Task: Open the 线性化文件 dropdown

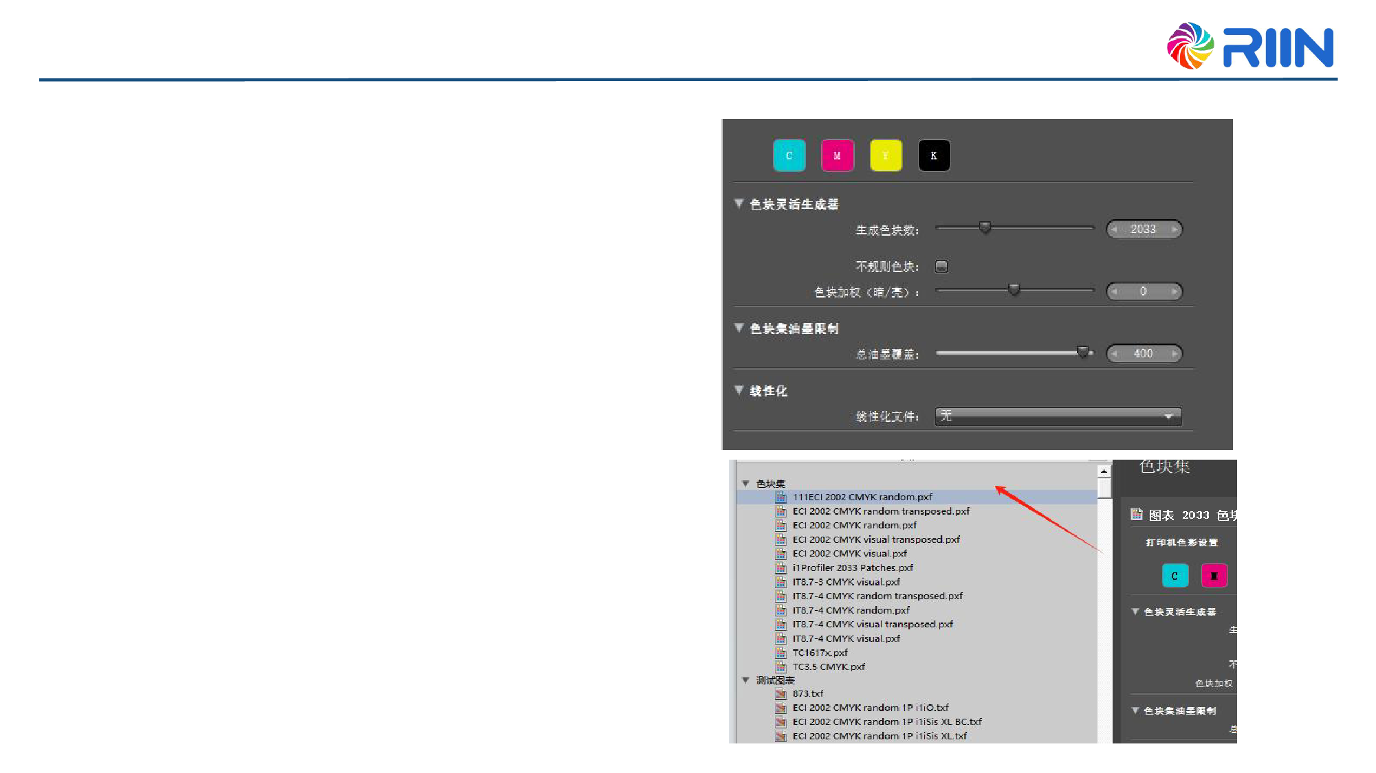Action: 1058,416
